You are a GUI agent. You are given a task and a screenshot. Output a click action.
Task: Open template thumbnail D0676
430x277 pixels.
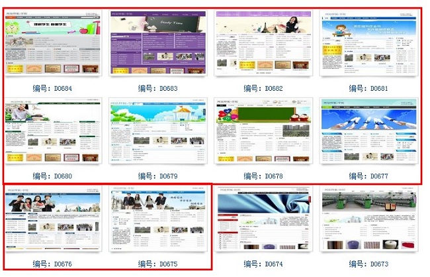click(53, 222)
